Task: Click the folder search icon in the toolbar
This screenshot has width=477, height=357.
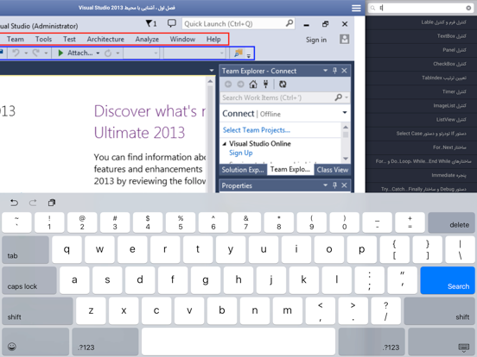Action: pos(238,53)
